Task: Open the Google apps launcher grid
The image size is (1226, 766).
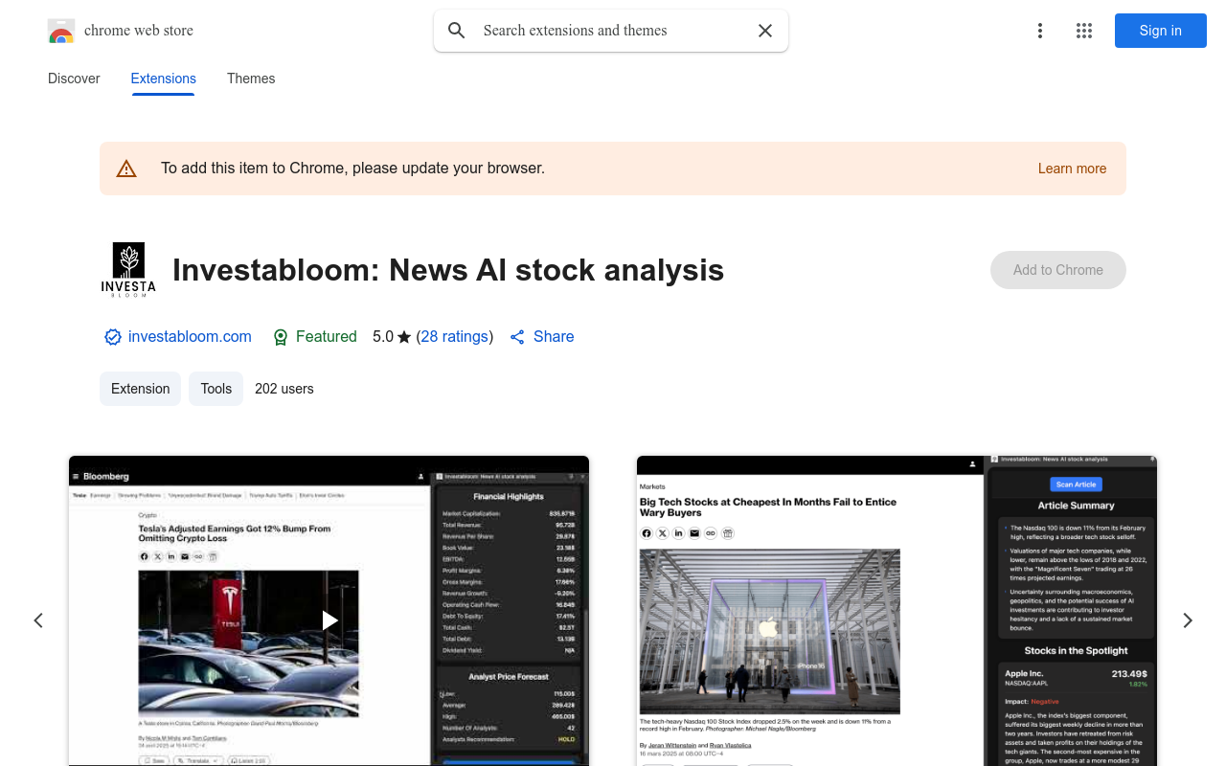Action: 1083,30
